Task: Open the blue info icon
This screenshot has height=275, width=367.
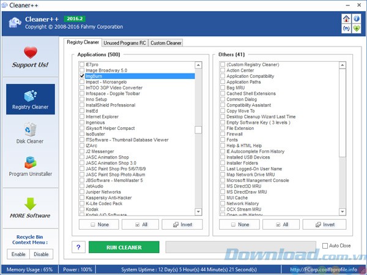Action: [356, 18]
